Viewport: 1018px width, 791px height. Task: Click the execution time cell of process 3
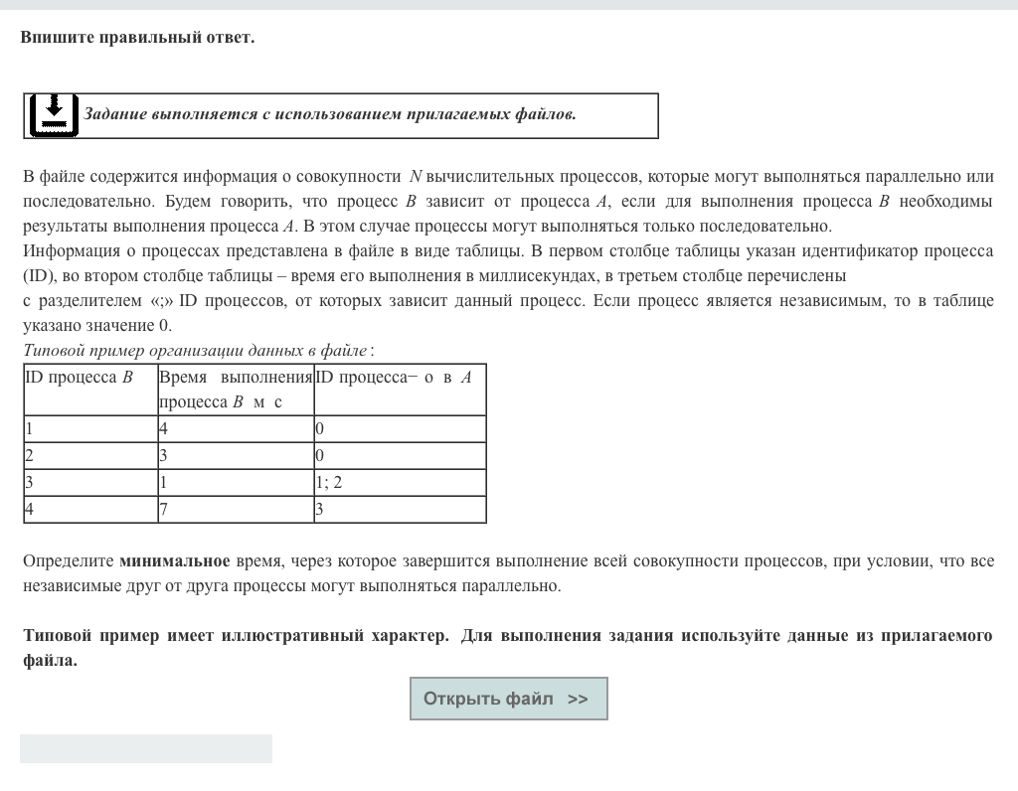(236, 483)
